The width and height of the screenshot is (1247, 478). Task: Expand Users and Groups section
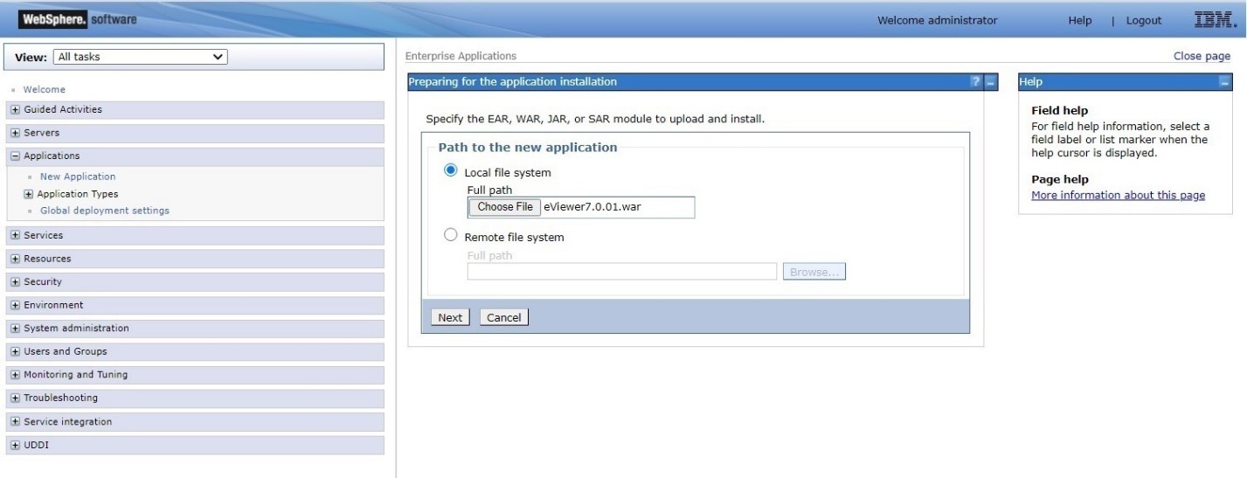pos(15,352)
